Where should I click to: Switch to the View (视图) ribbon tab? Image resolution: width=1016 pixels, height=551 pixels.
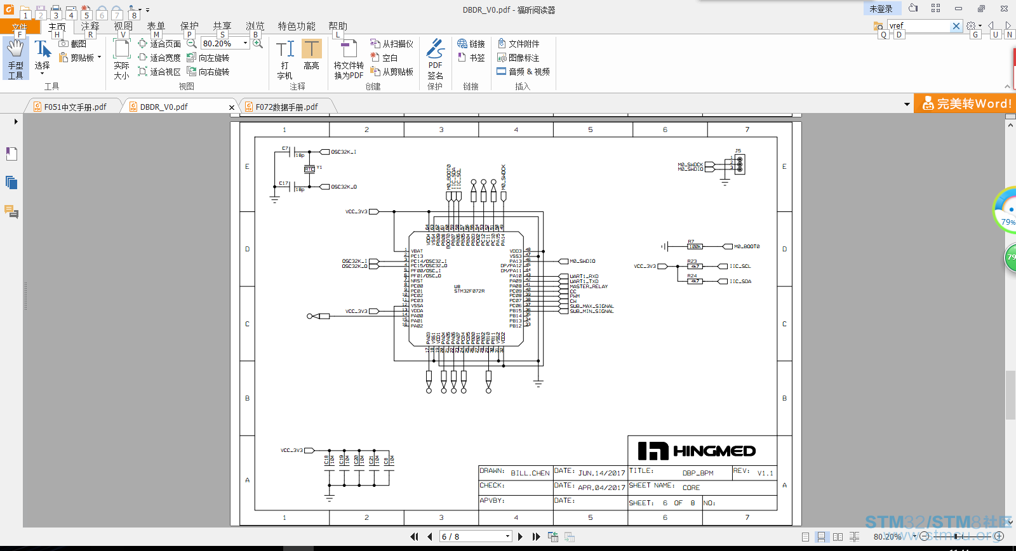click(123, 26)
